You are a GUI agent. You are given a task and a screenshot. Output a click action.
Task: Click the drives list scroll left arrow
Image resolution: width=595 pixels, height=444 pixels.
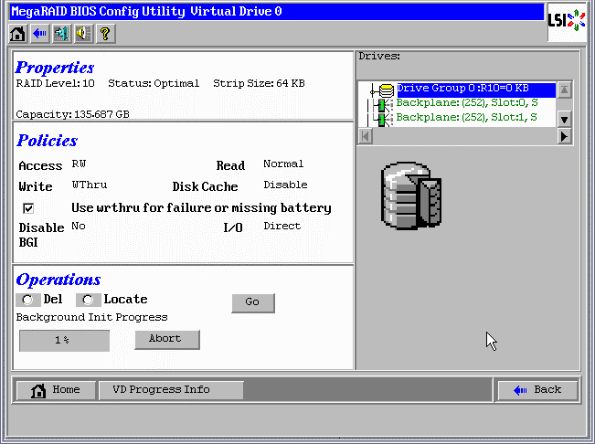pyautogui.click(x=366, y=136)
